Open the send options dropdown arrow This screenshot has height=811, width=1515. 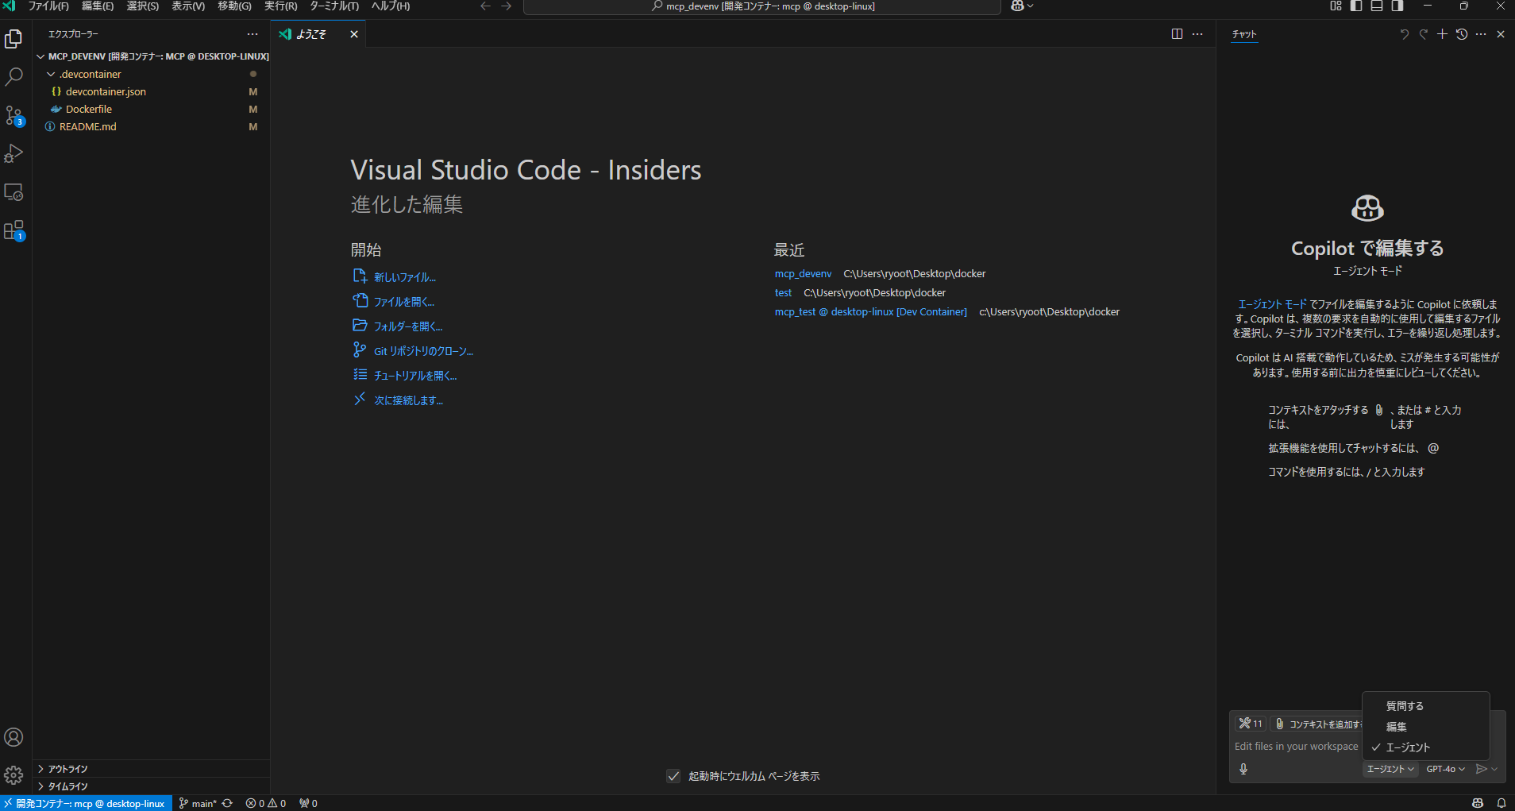pyautogui.click(x=1495, y=769)
